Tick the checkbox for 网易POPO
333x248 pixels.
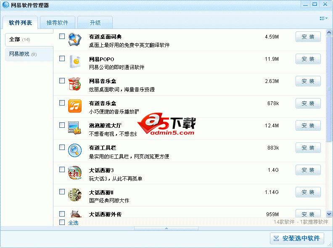62,58
